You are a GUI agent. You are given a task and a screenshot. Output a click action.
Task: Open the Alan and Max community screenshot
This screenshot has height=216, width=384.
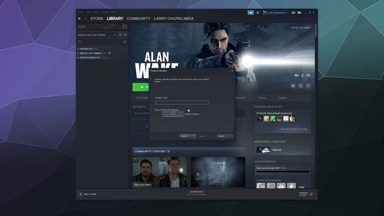coord(160,172)
